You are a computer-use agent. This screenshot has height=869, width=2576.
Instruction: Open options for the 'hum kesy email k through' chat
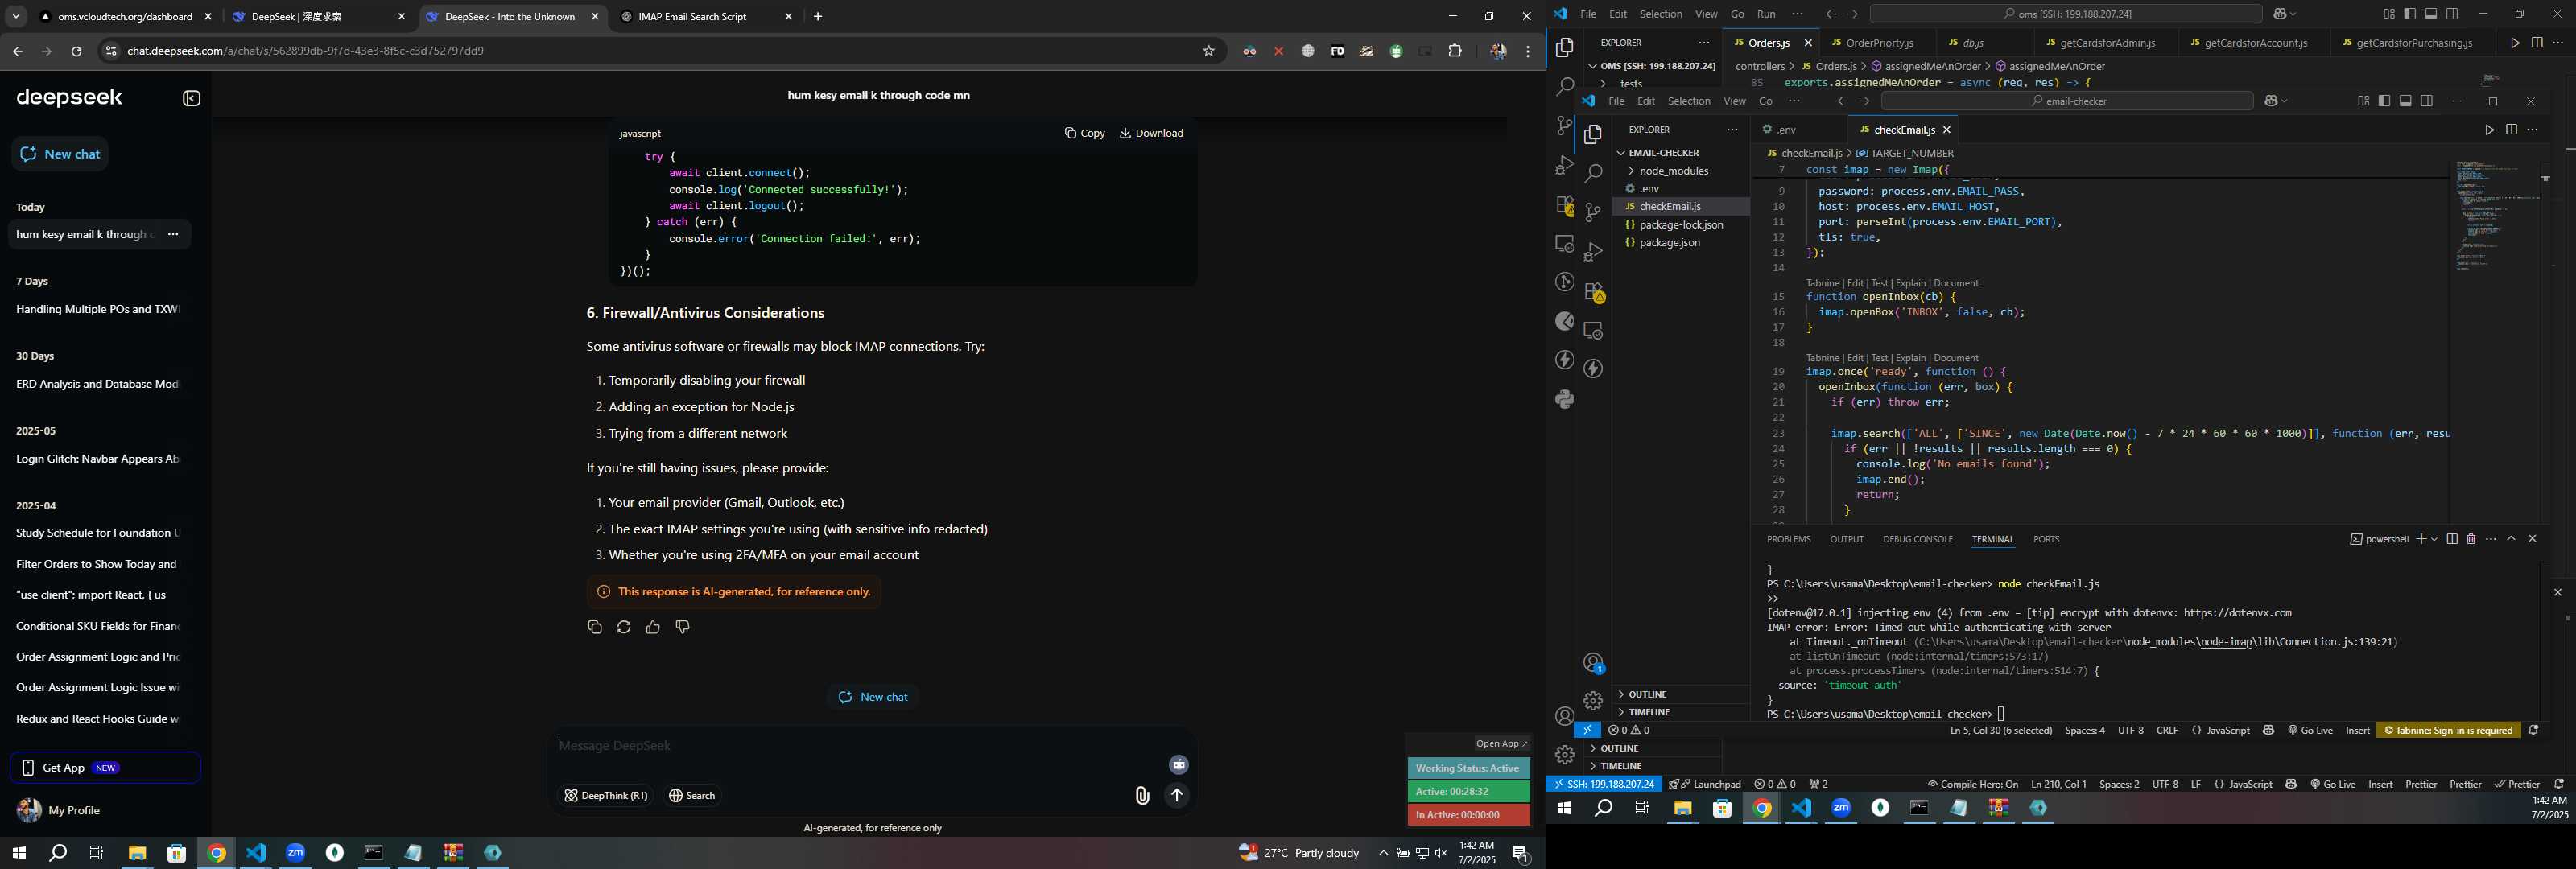[x=173, y=235]
